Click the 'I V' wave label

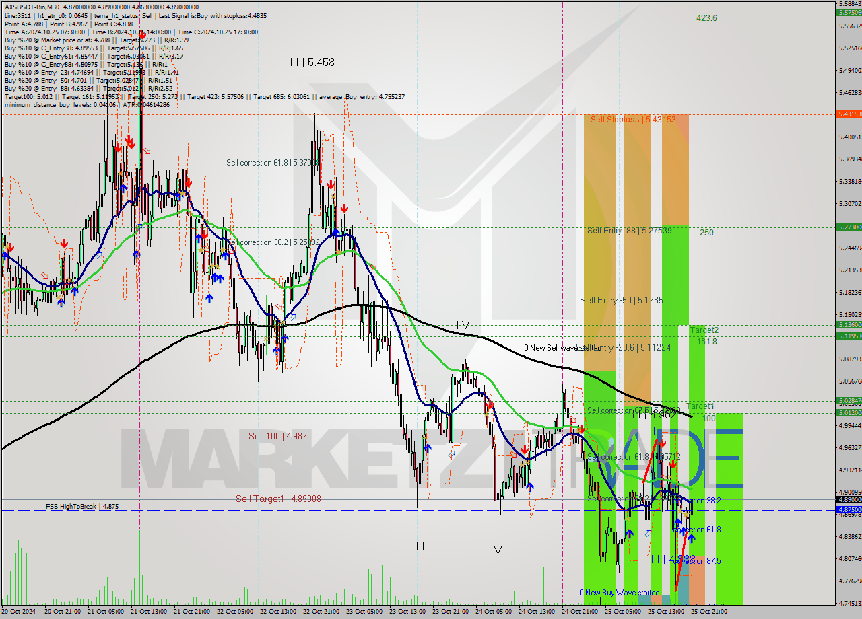click(x=462, y=325)
